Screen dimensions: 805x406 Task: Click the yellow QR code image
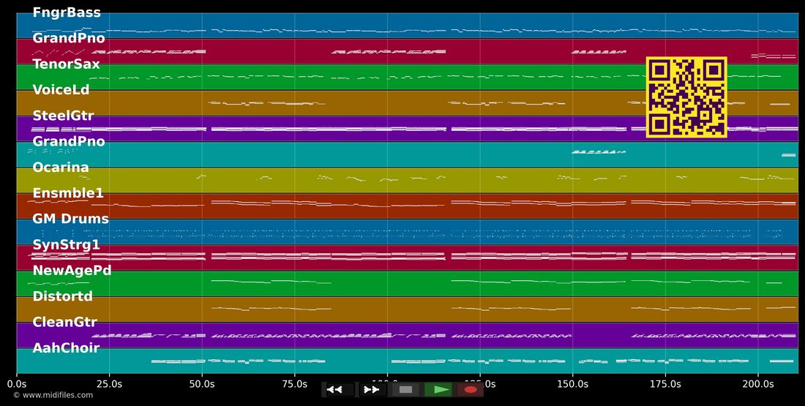tap(686, 97)
